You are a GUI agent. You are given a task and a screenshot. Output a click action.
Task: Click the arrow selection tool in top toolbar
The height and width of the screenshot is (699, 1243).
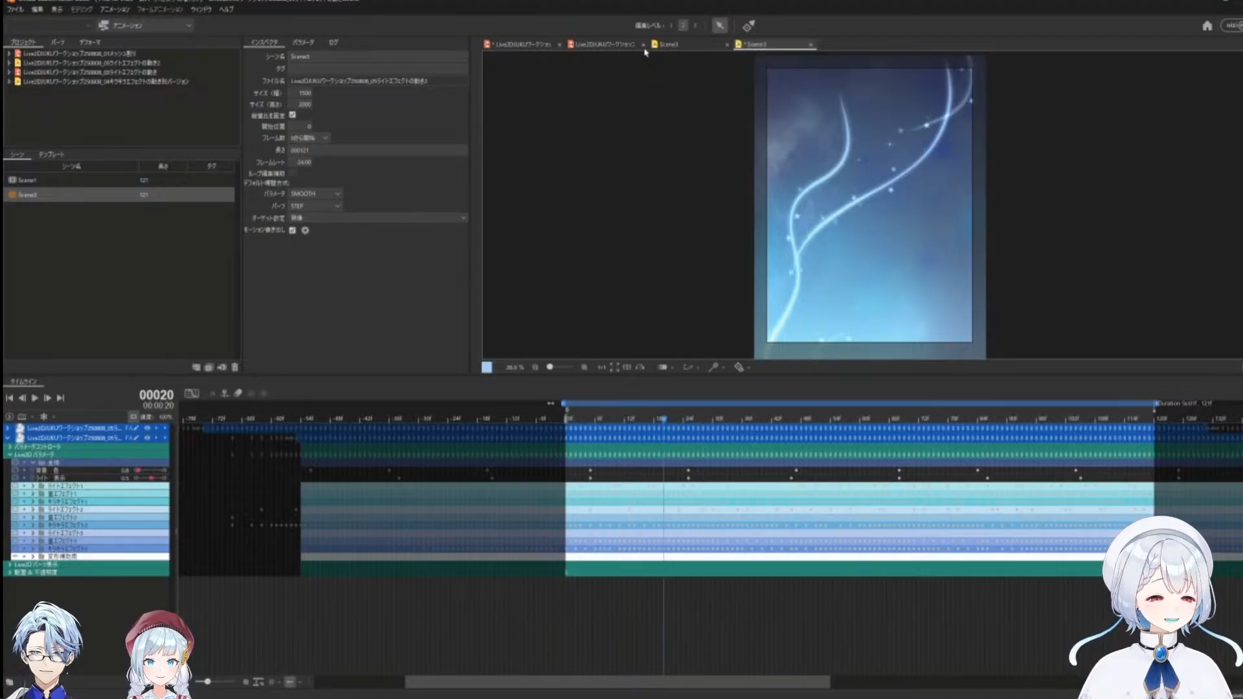coord(719,26)
